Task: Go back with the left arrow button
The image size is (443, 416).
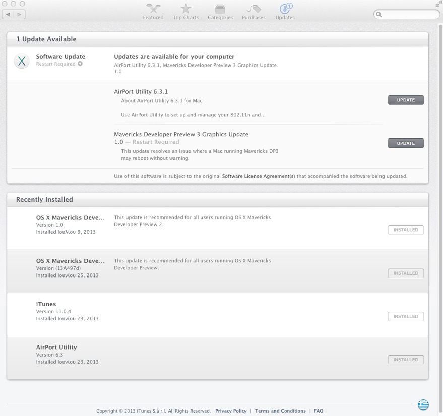Action: (x=8, y=14)
